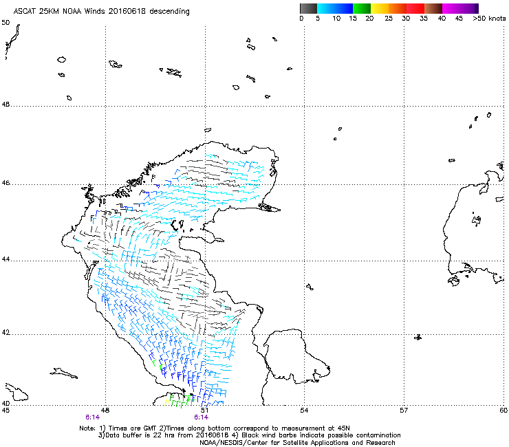Image resolution: width=509 pixels, height=447 pixels.
Task: Click the green 15-20 knots legend color
Action: (362, 8)
